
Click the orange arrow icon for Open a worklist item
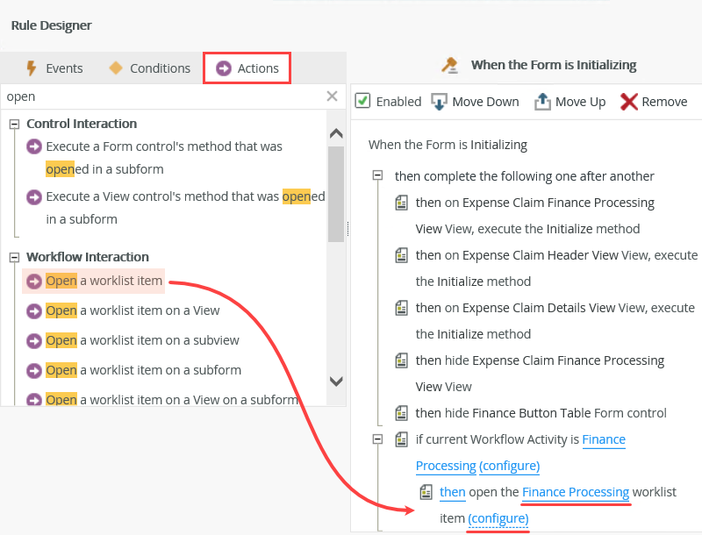click(32, 280)
